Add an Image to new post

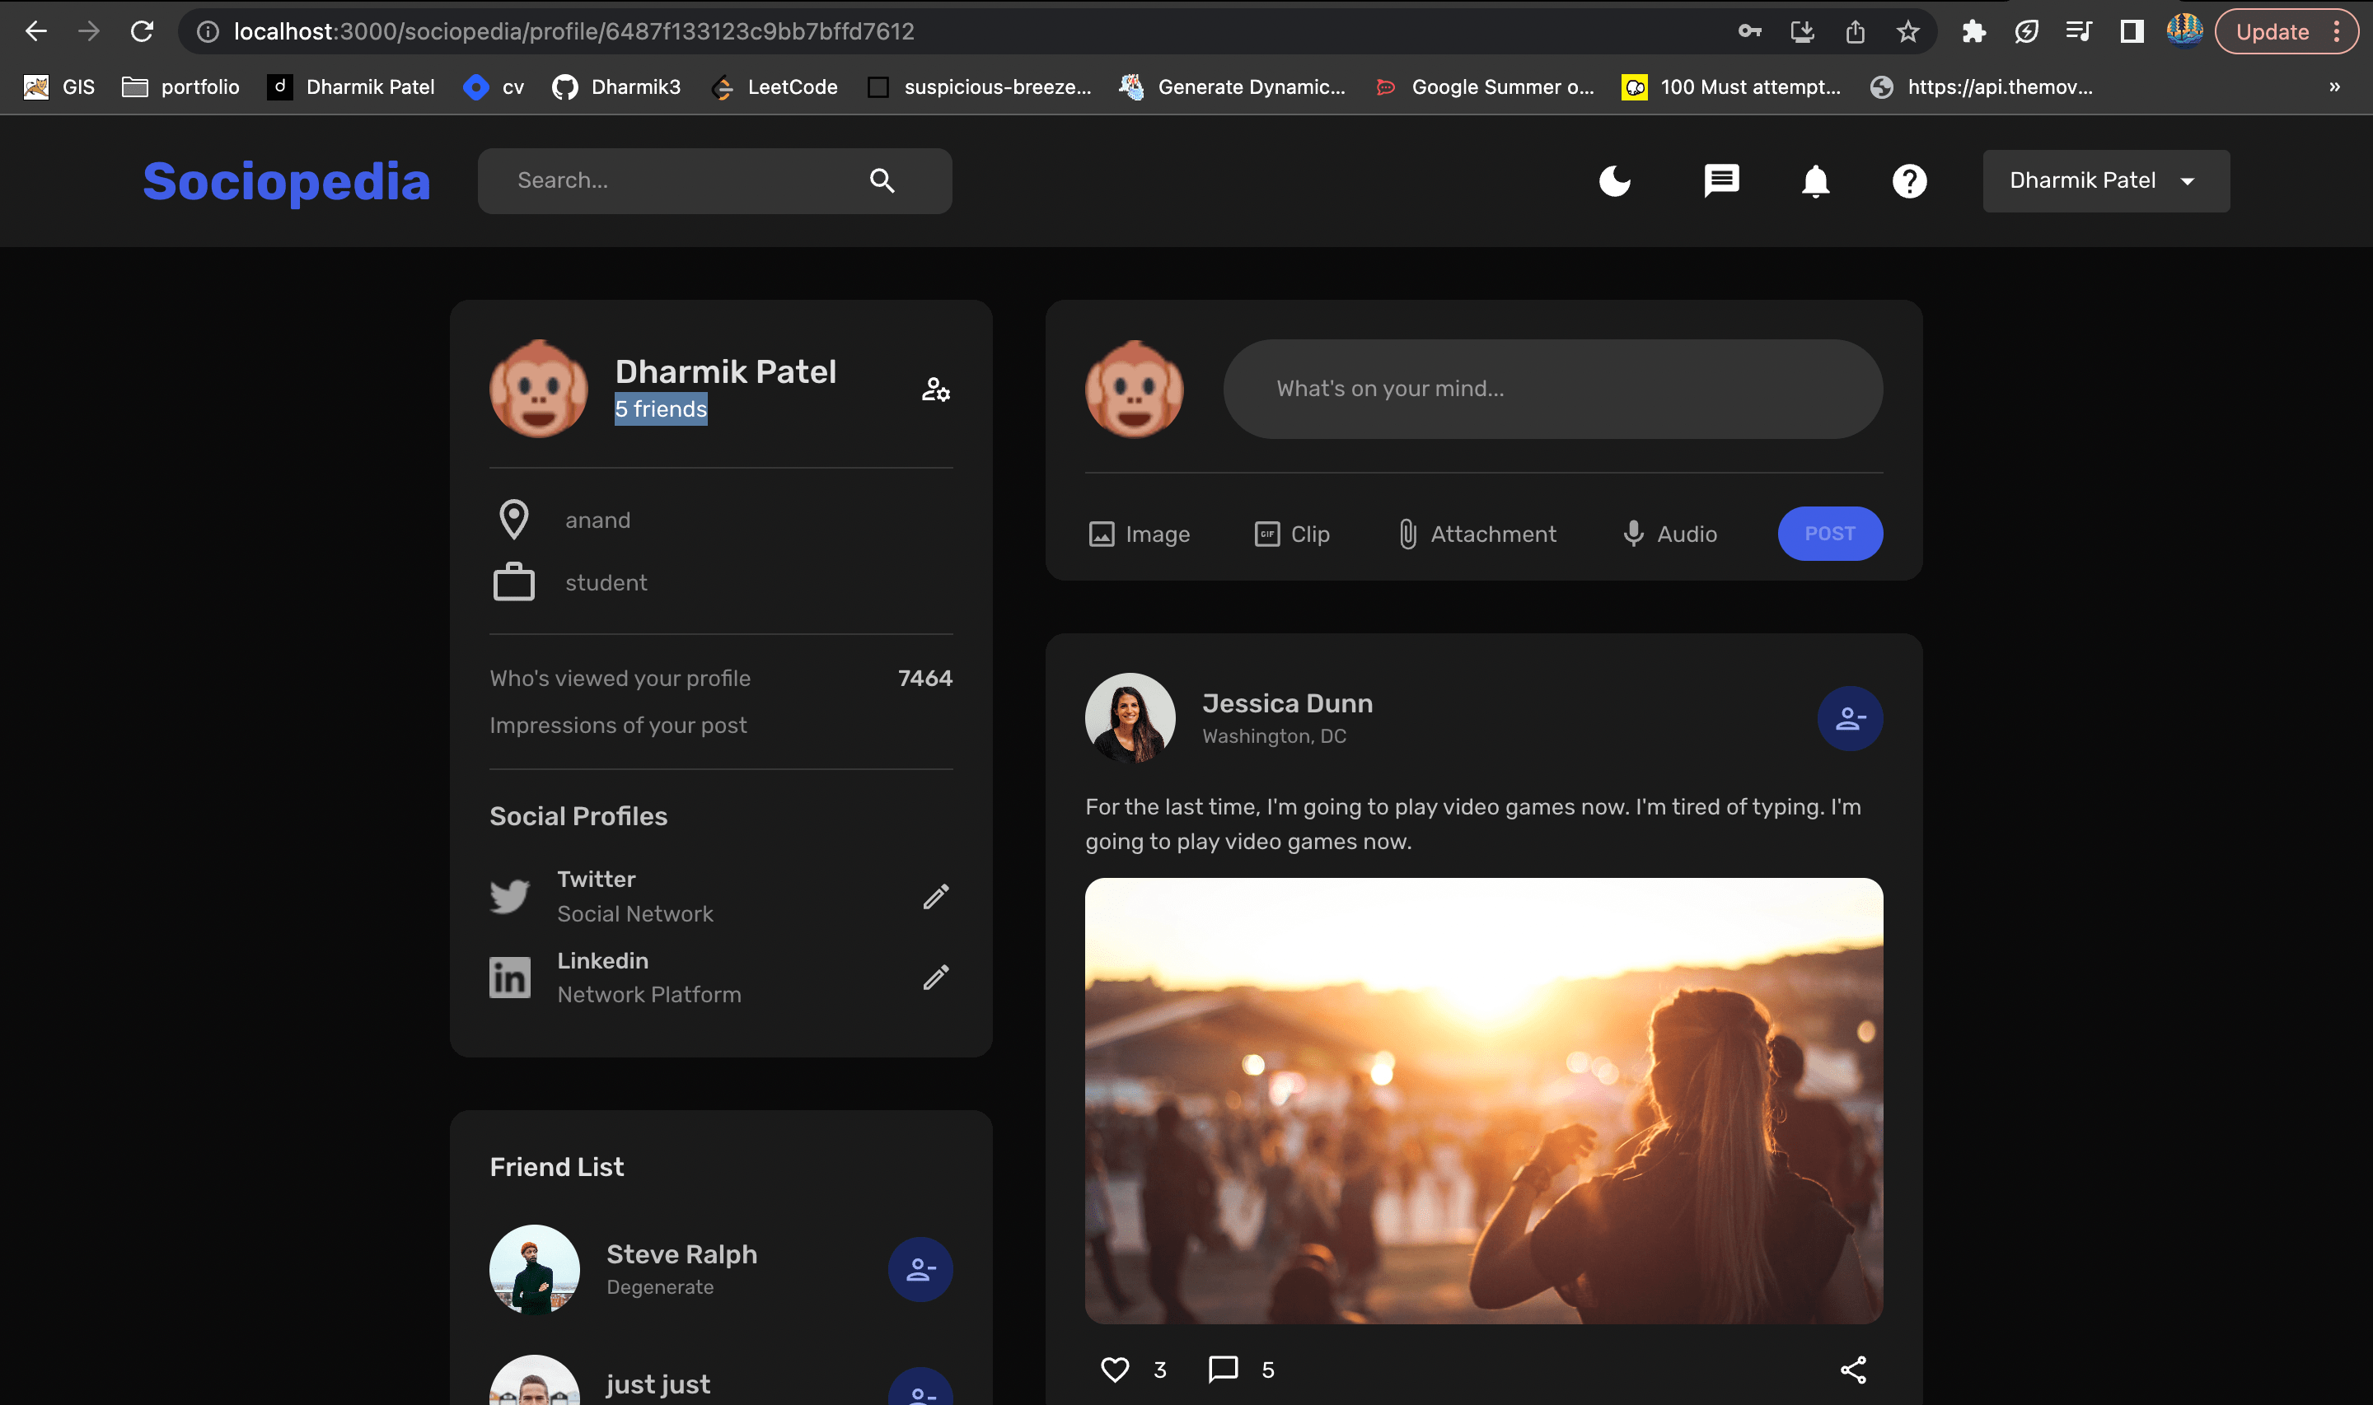[x=1138, y=534]
